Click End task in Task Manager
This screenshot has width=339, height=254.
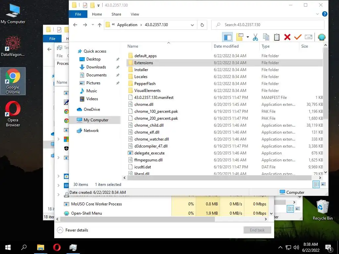(257, 230)
